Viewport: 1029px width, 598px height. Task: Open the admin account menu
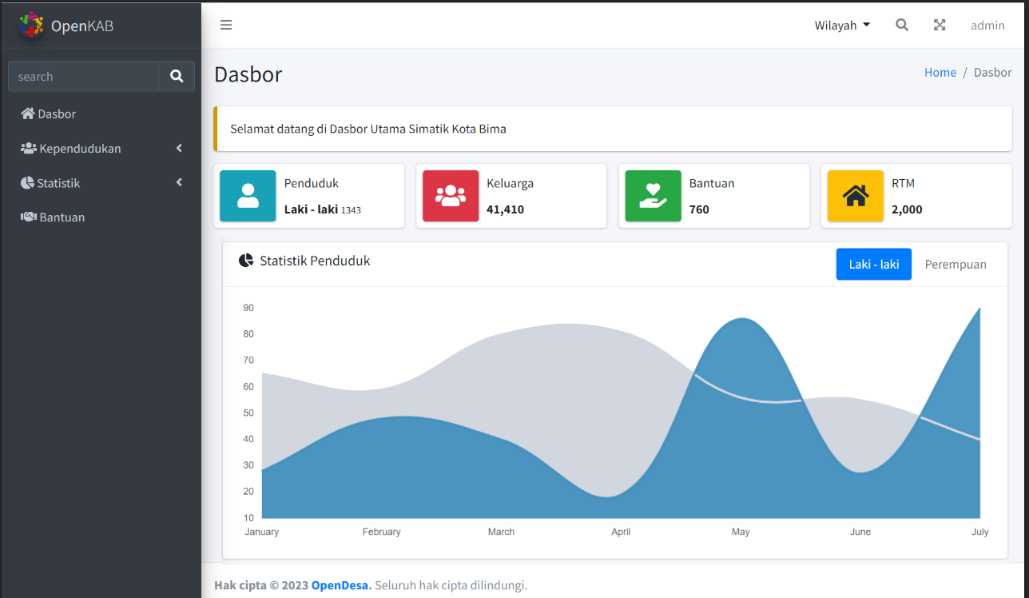tap(987, 25)
